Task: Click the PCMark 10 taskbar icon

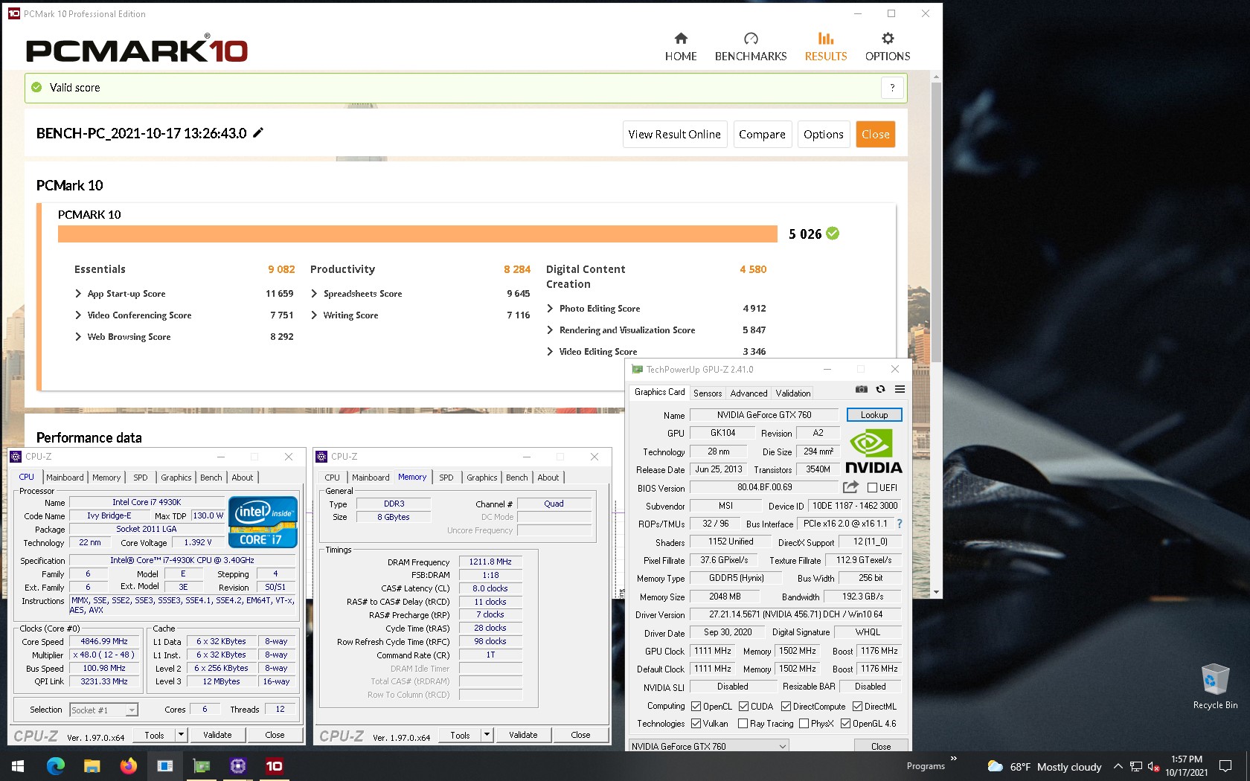Action: [274, 766]
